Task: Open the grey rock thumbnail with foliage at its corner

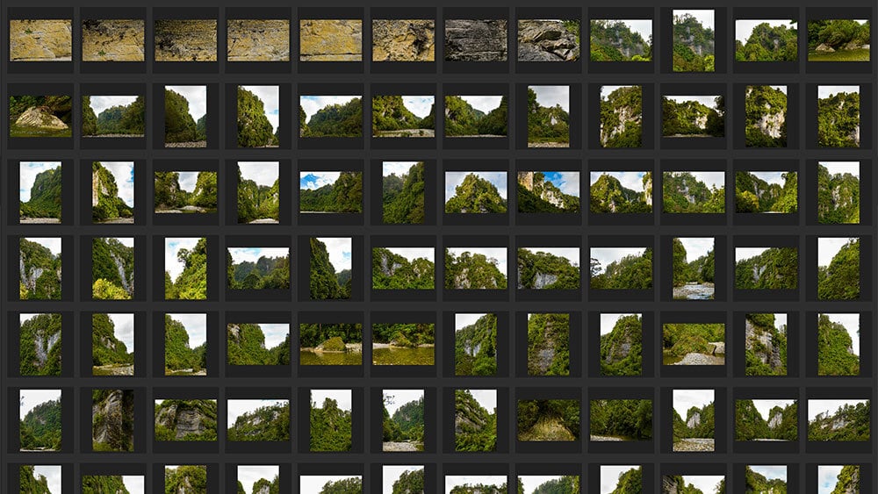Action: [x=548, y=40]
